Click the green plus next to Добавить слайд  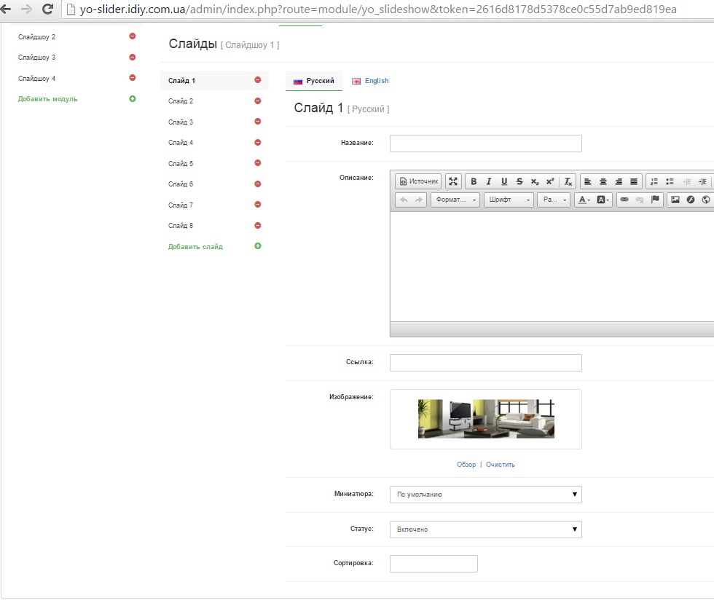258,246
